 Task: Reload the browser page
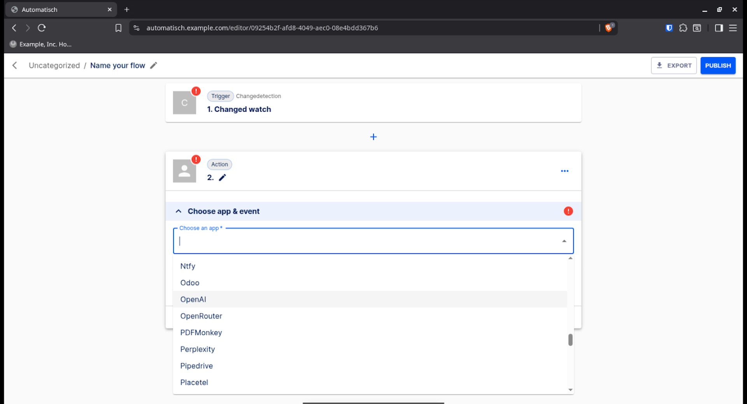pos(42,28)
